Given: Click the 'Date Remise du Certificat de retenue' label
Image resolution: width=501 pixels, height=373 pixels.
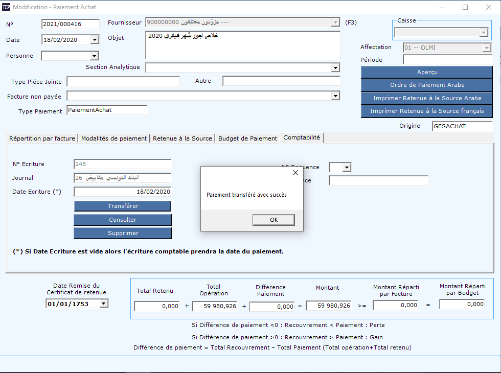Looking at the screenshot, I should pyautogui.click(x=76, y=289).
